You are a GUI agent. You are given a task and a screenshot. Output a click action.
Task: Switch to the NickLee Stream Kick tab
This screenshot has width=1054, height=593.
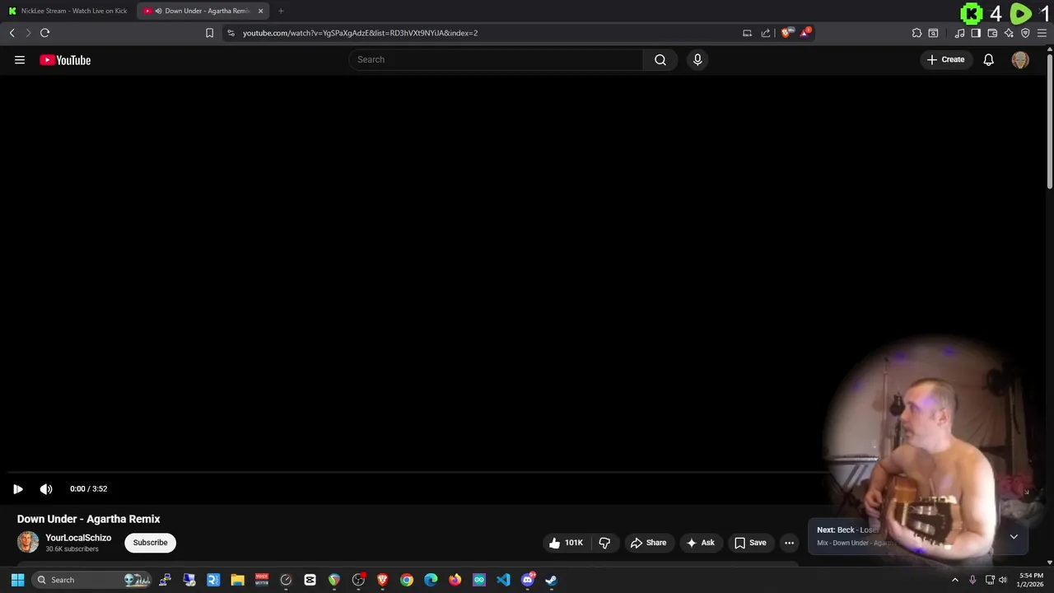[68, 11]
